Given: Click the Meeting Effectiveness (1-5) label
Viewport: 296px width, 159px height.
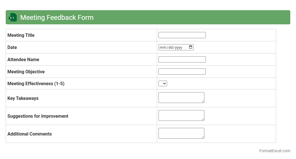Looking at the screenshot, I should [36, 84].
